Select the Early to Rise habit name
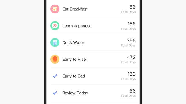Screen dimensions: 186x104 pos(74,59)
